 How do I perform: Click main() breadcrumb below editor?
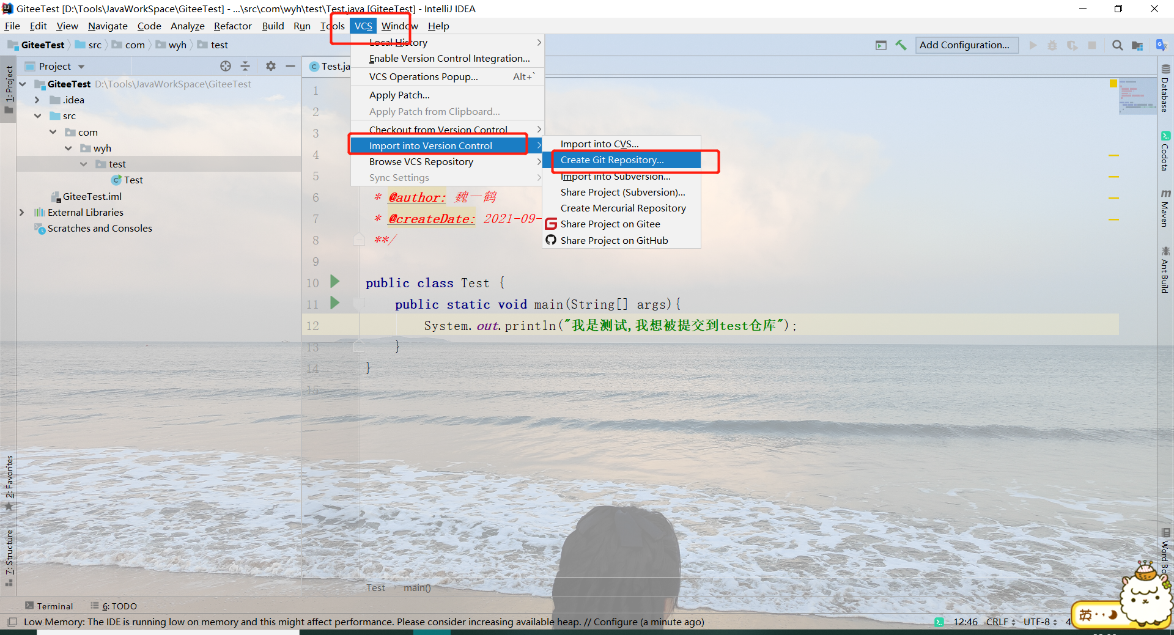coord(417,588)
